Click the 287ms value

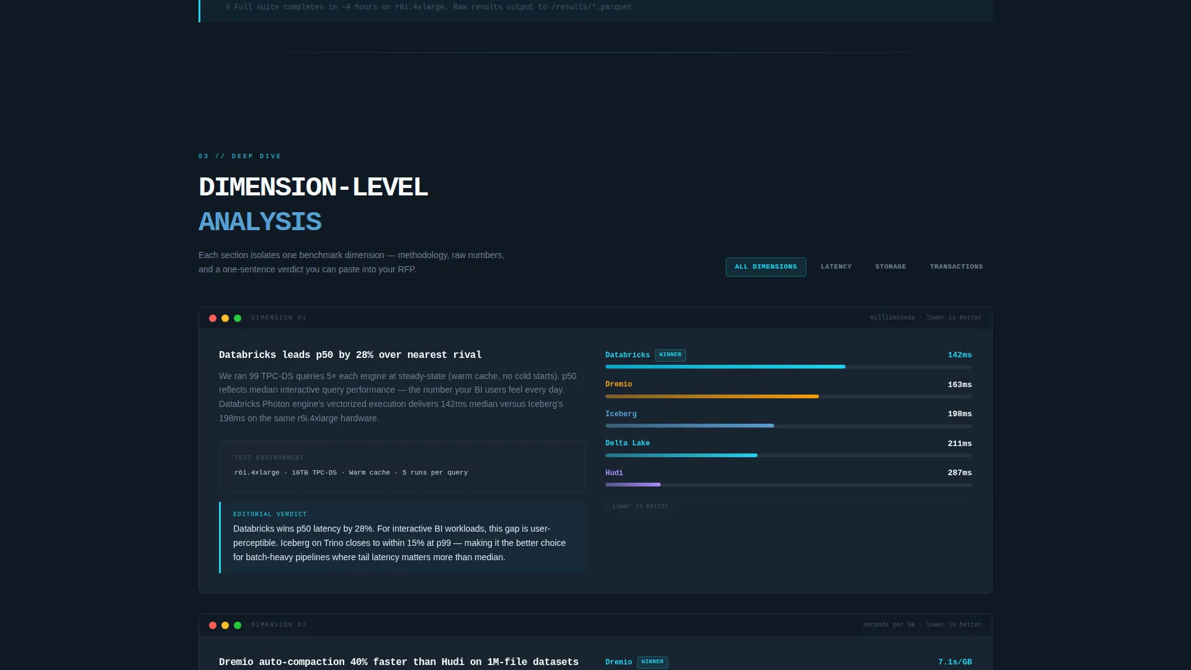960,473
